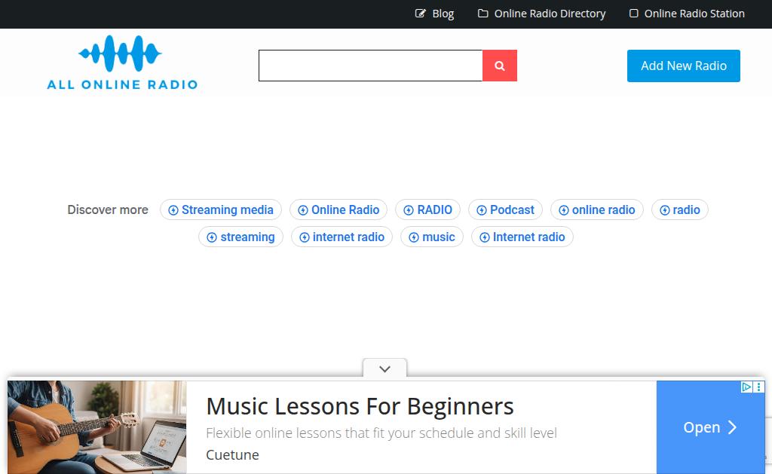772x474 pixels.
Task: Choose the uppercase RADIO chip
Action: pyautogui.click(x=428, y=209)
